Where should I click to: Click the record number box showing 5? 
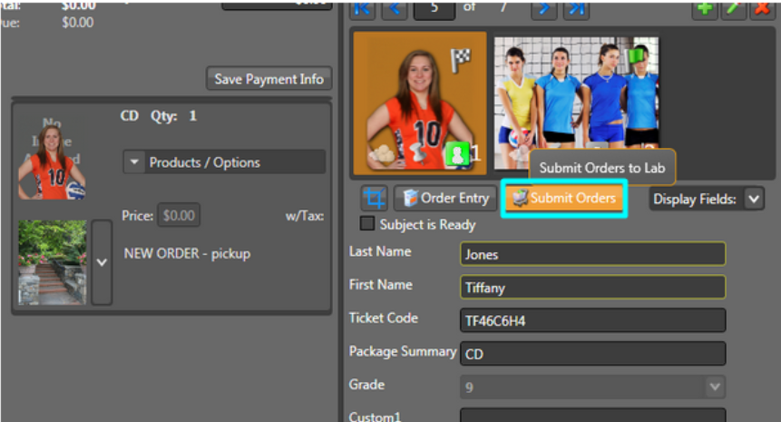434,9
